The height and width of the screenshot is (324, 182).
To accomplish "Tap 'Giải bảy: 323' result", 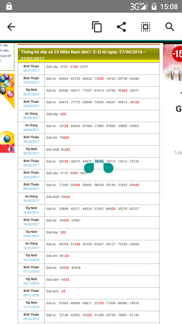I will (x=56, y=232).
